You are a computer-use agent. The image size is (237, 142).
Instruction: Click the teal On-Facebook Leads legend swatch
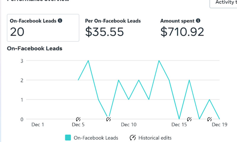pyautogui.click(x=68, y=138)
